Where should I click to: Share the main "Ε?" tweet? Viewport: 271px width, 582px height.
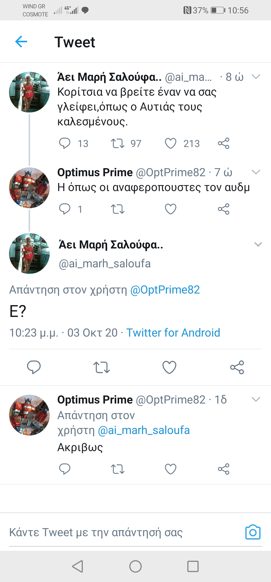point(237,367)
